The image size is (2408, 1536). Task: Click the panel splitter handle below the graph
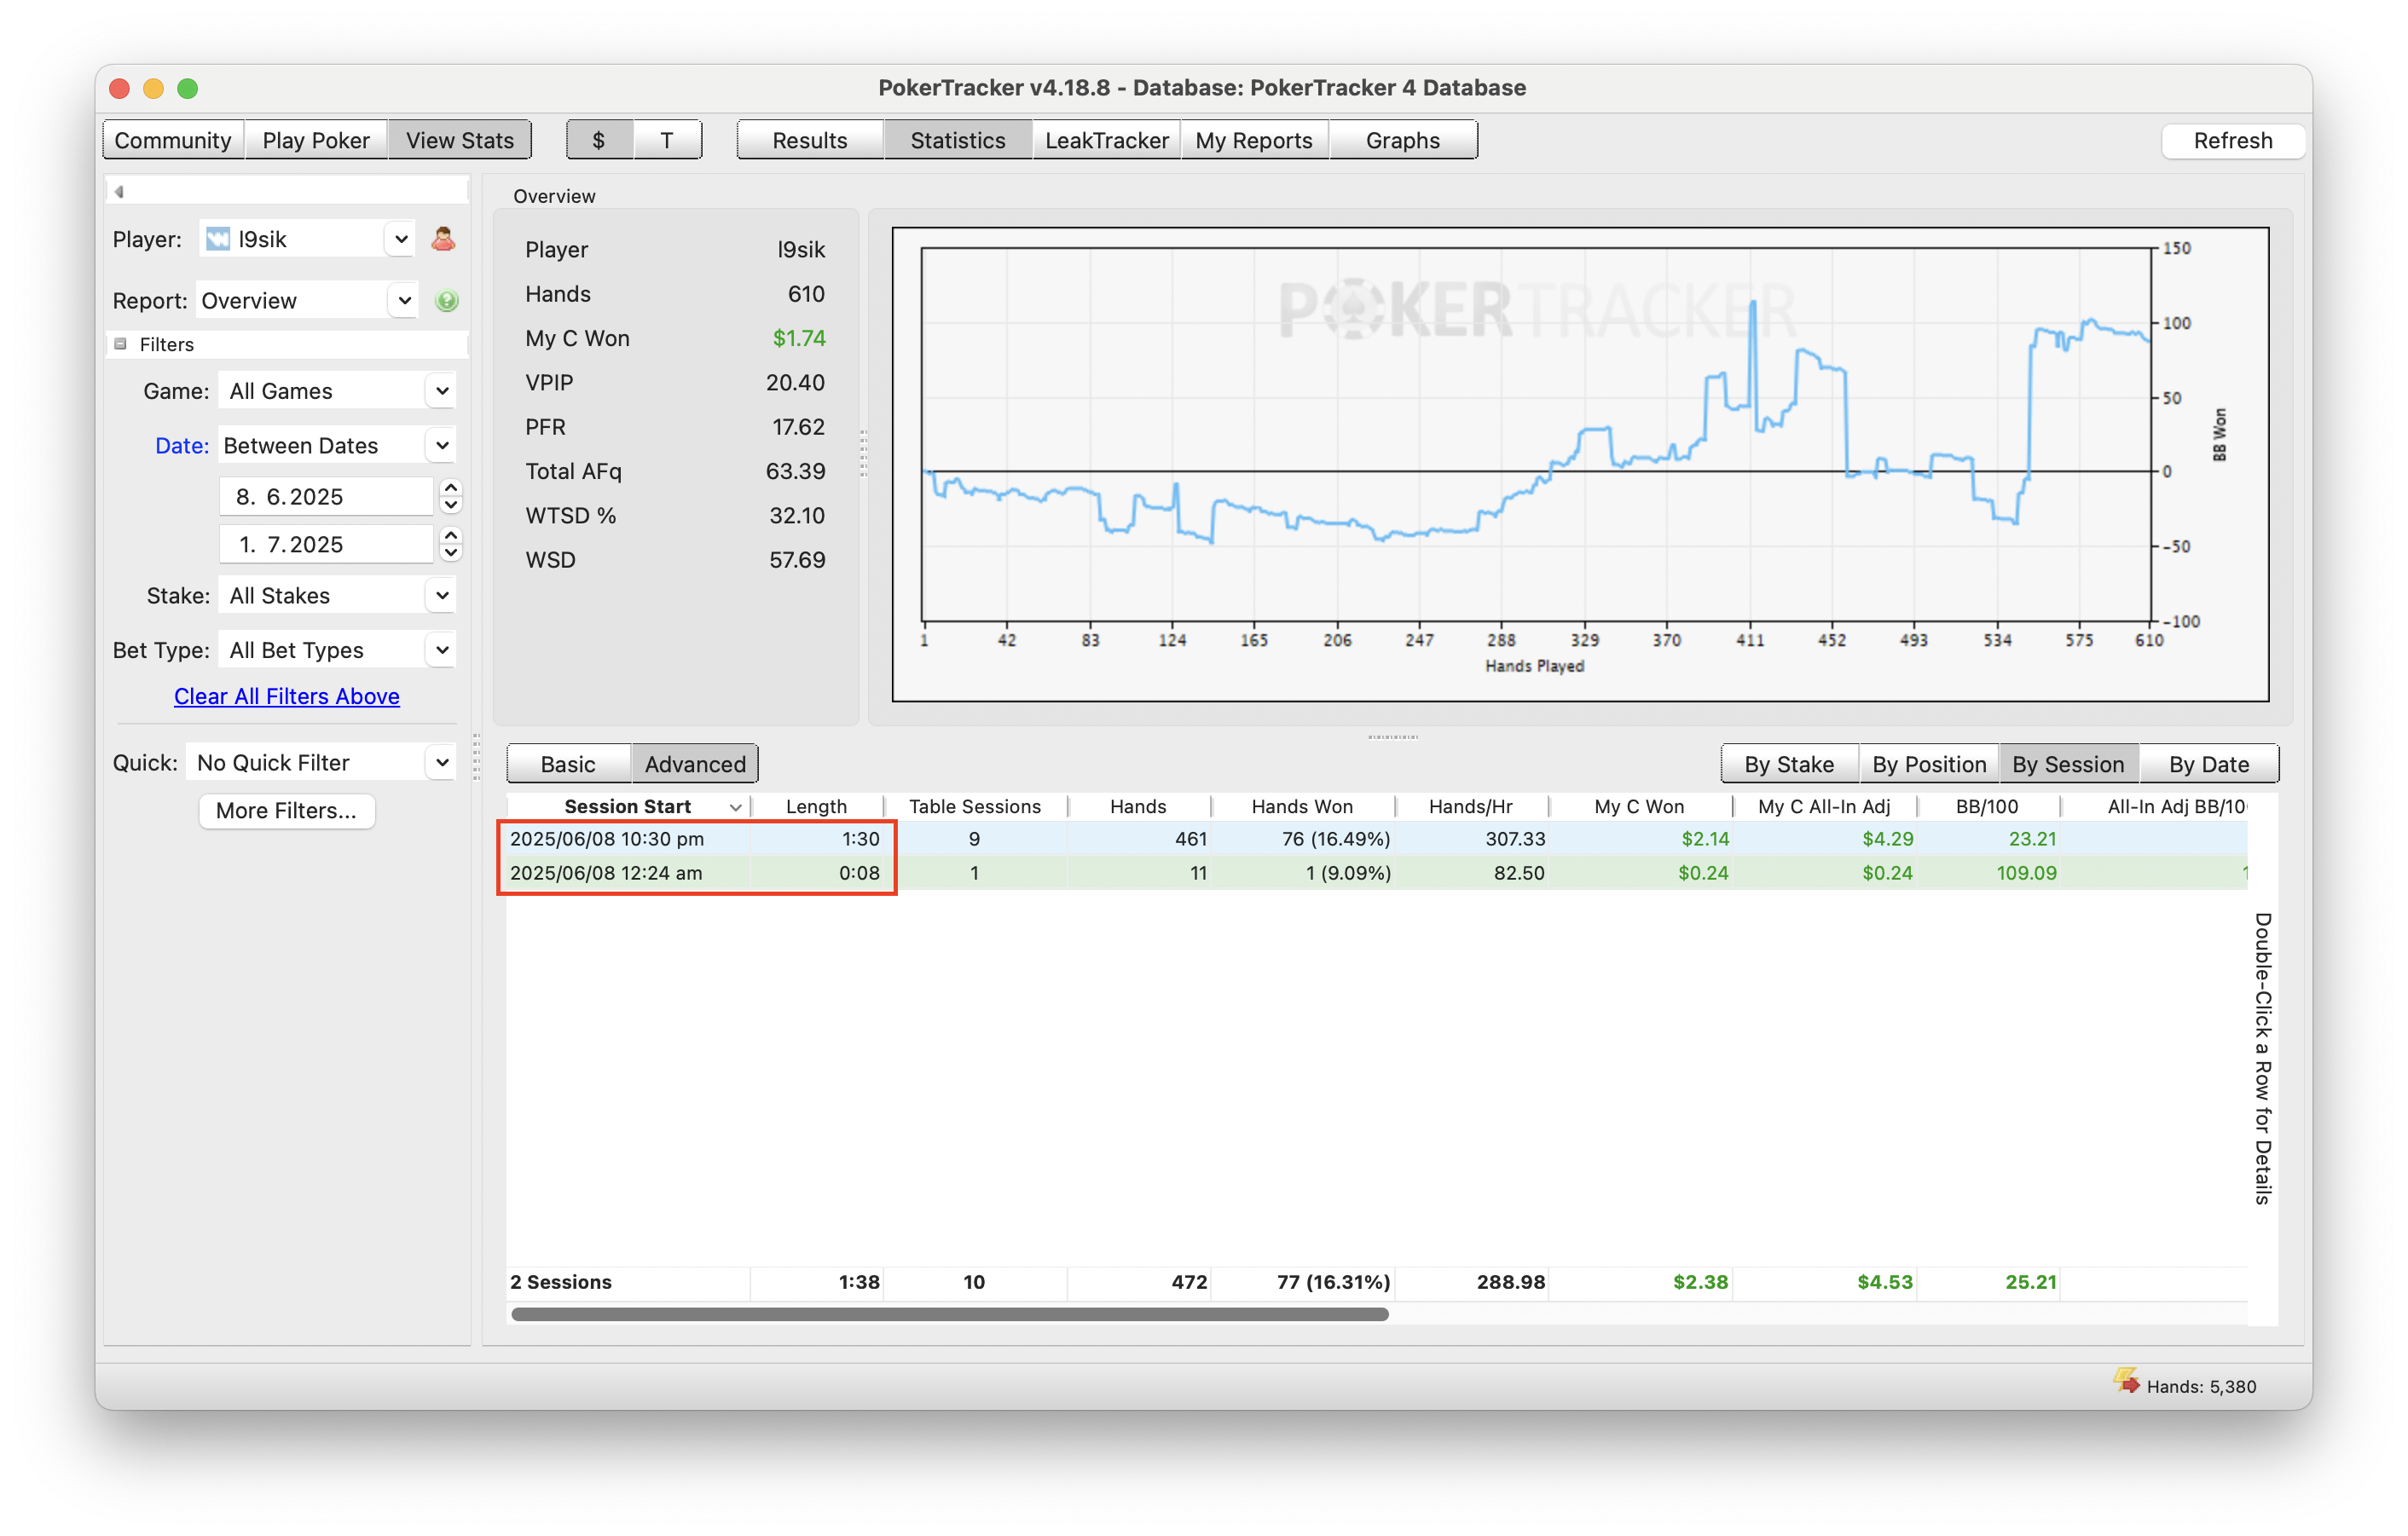[1392, 736]
